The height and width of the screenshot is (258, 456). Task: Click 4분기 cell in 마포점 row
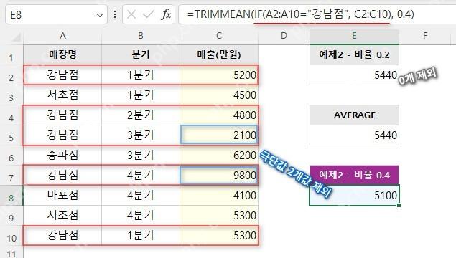[x=141, y=195]
